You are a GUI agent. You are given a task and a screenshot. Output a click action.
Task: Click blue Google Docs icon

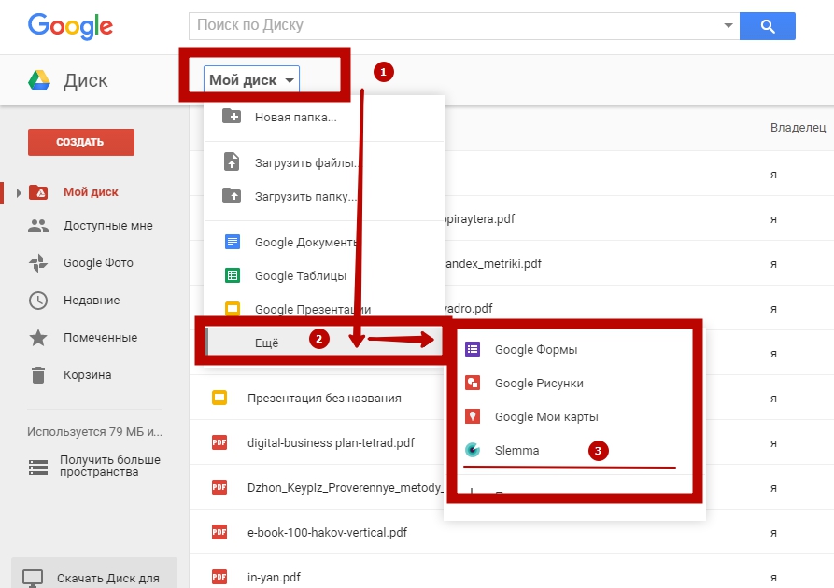(x=233, y=242)
